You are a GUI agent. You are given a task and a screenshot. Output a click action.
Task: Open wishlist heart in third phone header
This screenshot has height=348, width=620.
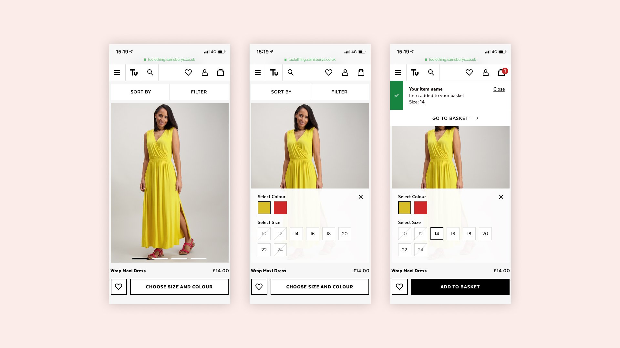tap(469, 72)
